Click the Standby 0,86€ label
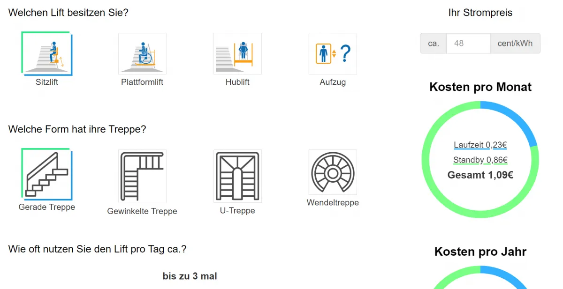 point(480,160)
